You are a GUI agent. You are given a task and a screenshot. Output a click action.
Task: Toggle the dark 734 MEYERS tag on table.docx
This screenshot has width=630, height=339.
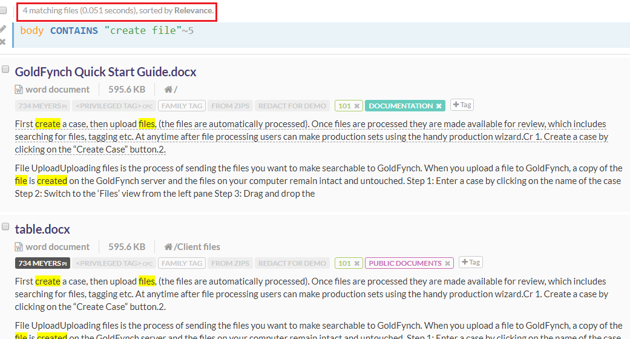[x=42, y=263]
